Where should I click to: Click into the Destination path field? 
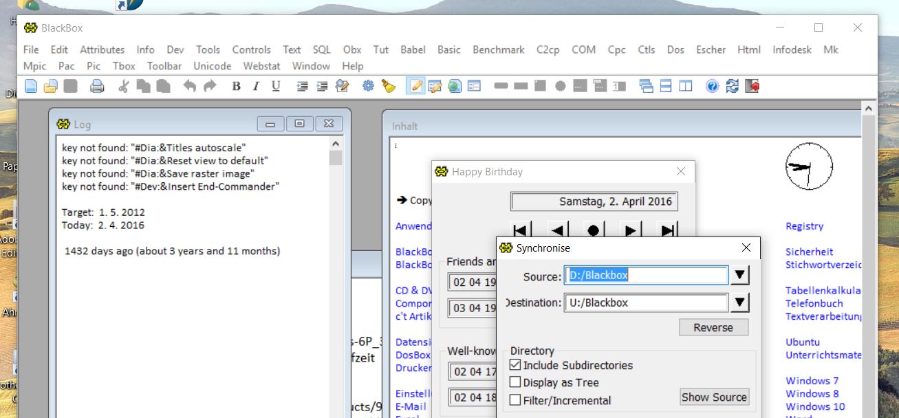tap(645, 302)
